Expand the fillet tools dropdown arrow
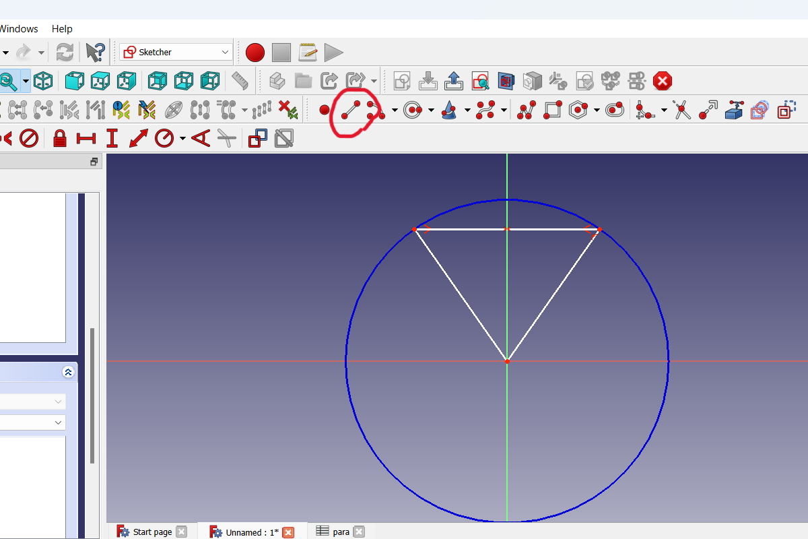Viewport: 808px width, 539px height. click(664, 110)
